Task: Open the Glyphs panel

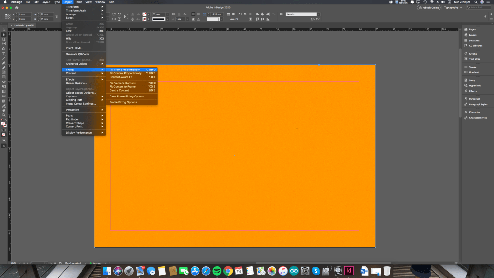Action: click(x=473, y=54)
